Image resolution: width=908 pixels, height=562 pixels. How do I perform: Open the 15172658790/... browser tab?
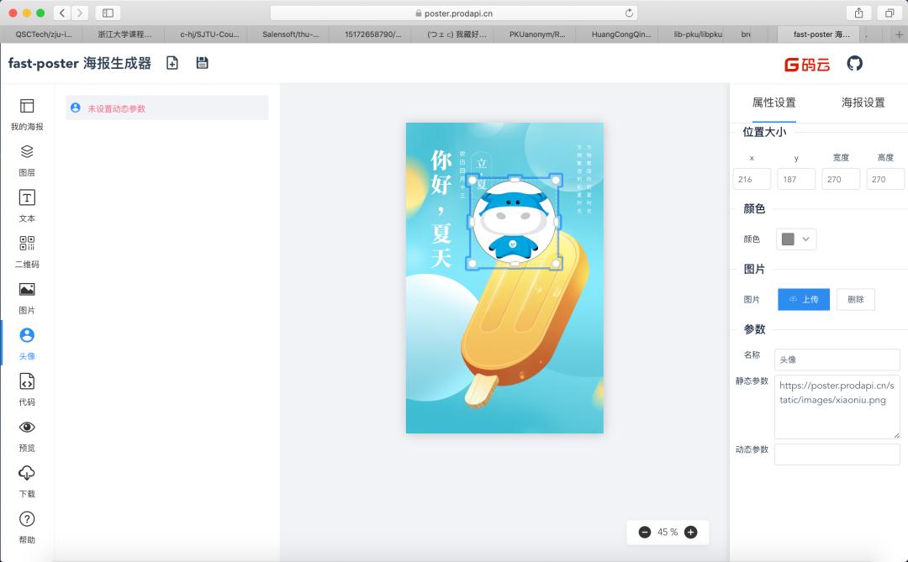(372, 34)
